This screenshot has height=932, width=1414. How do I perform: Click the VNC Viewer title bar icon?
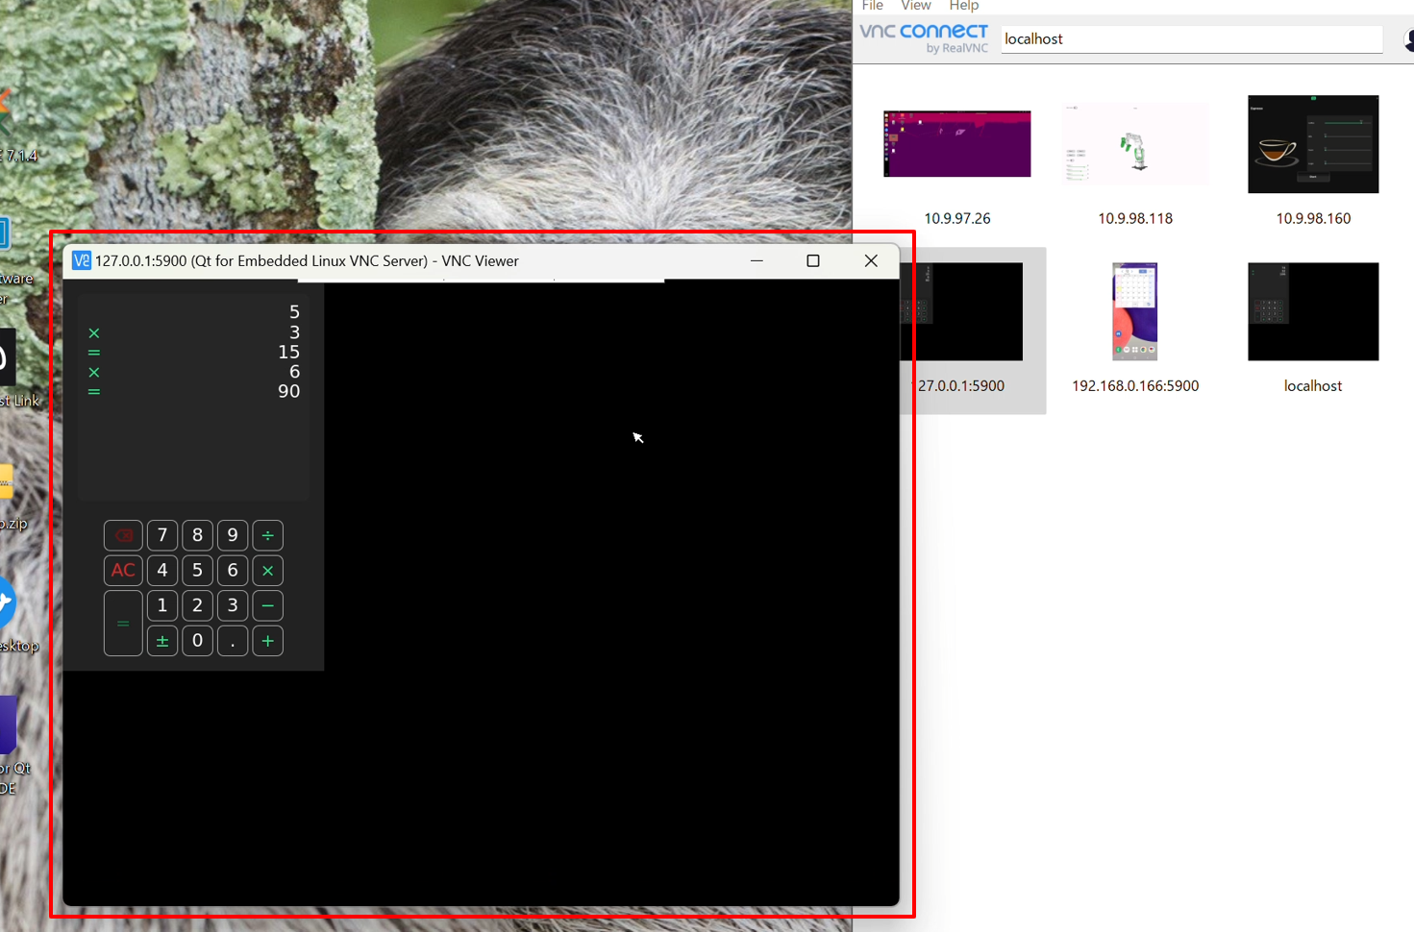pyautogui.click(x=82, y=261)
